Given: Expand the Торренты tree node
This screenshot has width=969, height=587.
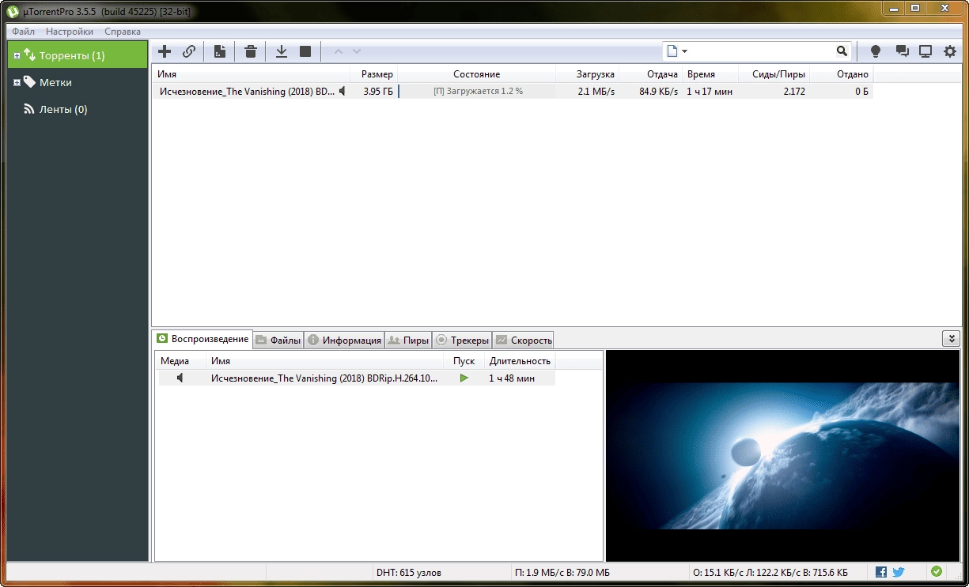Looking at the screenshot, I should point(17,56).
